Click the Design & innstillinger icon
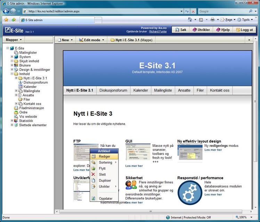The image size is (260, 222). coord(16,69)
